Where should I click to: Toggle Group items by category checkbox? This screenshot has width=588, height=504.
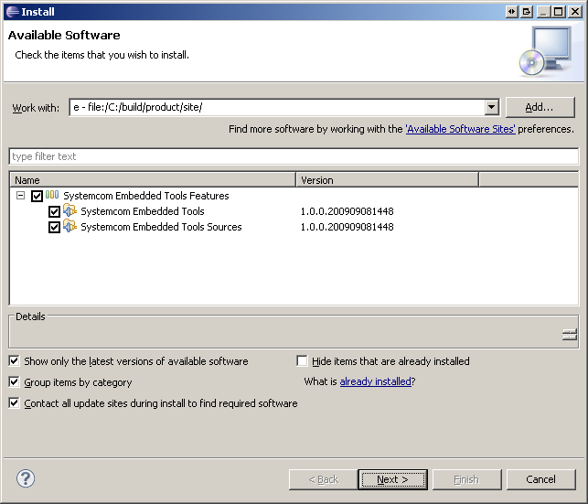pyautogui.click(x=14, y=382)
